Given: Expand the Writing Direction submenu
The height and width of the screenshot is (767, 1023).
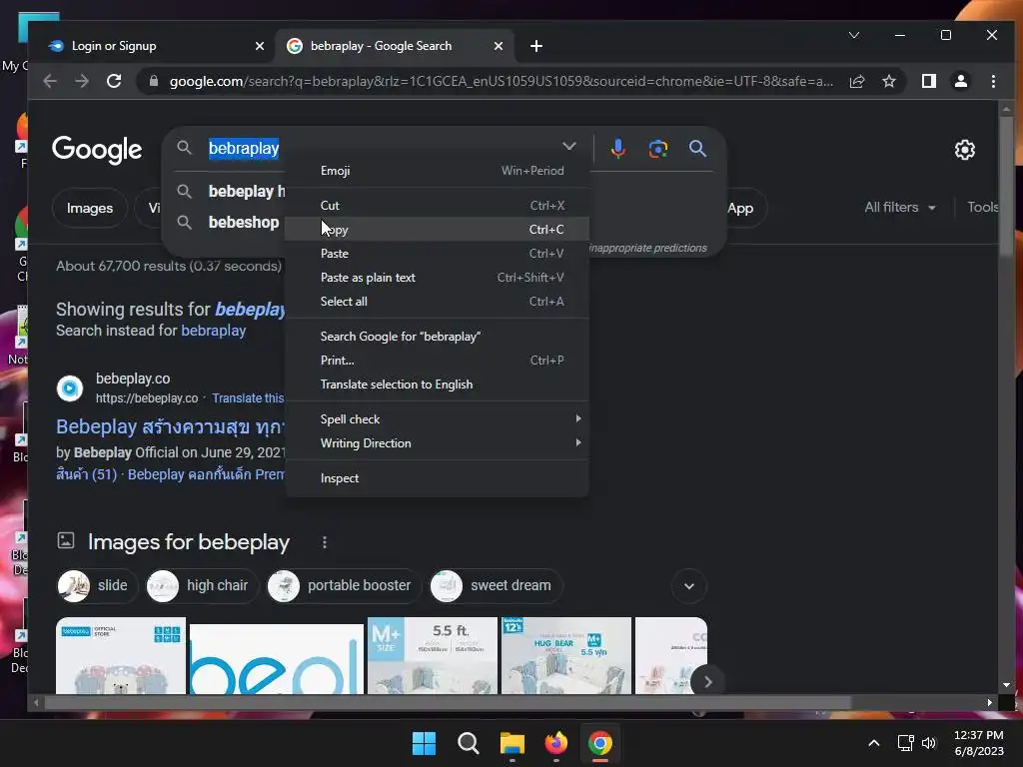Looking at the screenshot, I should 438,443.
